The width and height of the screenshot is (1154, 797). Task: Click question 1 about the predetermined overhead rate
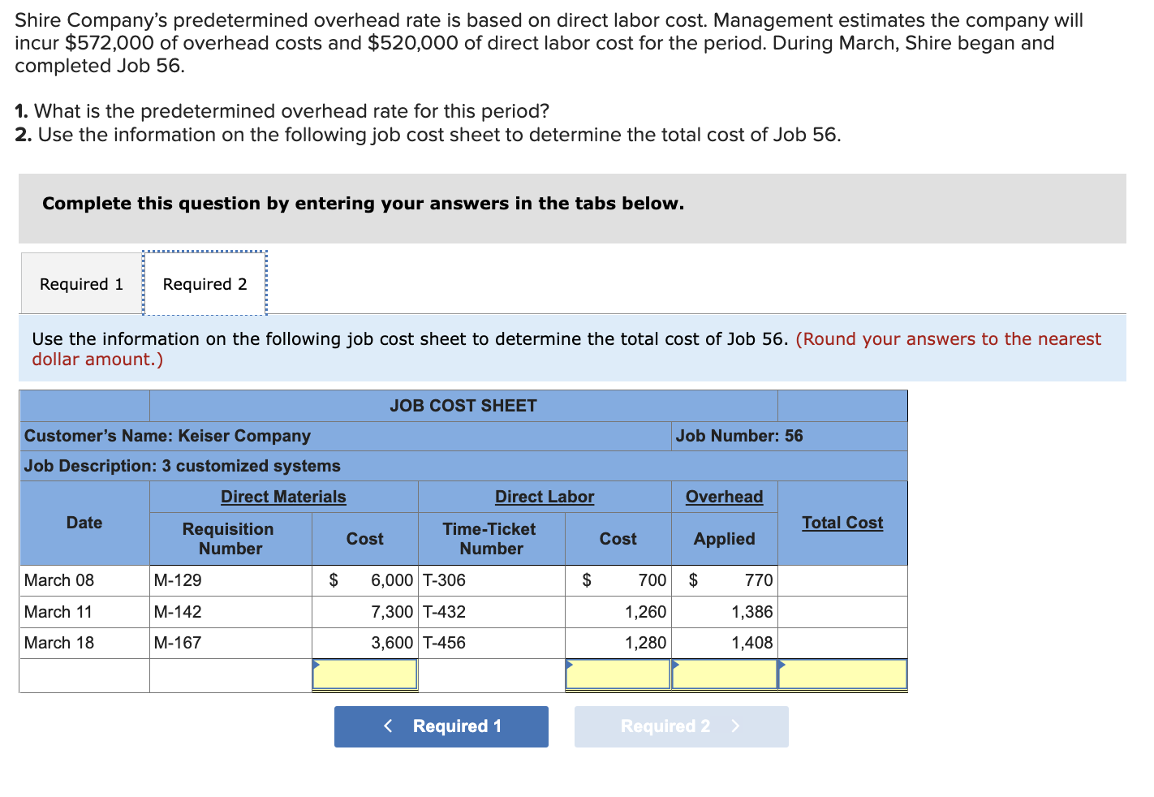coord(282,111)
